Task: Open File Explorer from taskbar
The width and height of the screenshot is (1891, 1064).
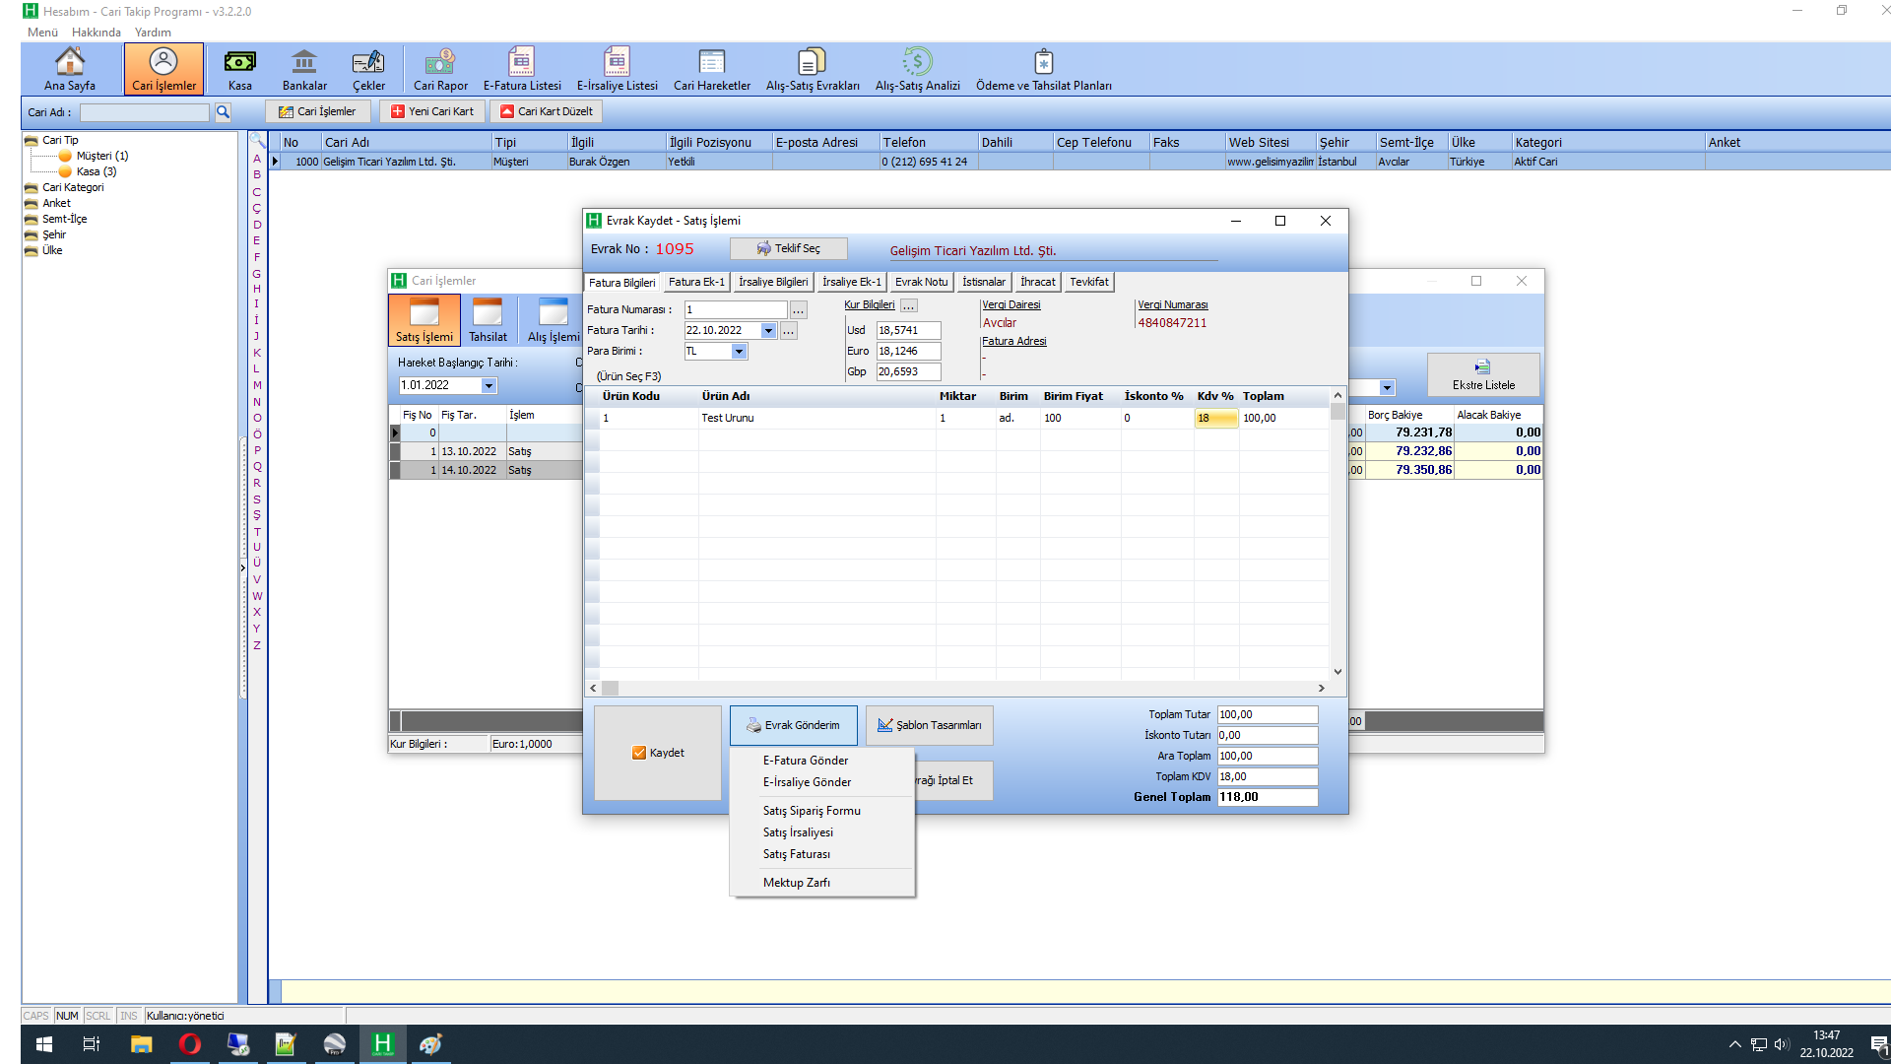Action: pos(141,1044)
